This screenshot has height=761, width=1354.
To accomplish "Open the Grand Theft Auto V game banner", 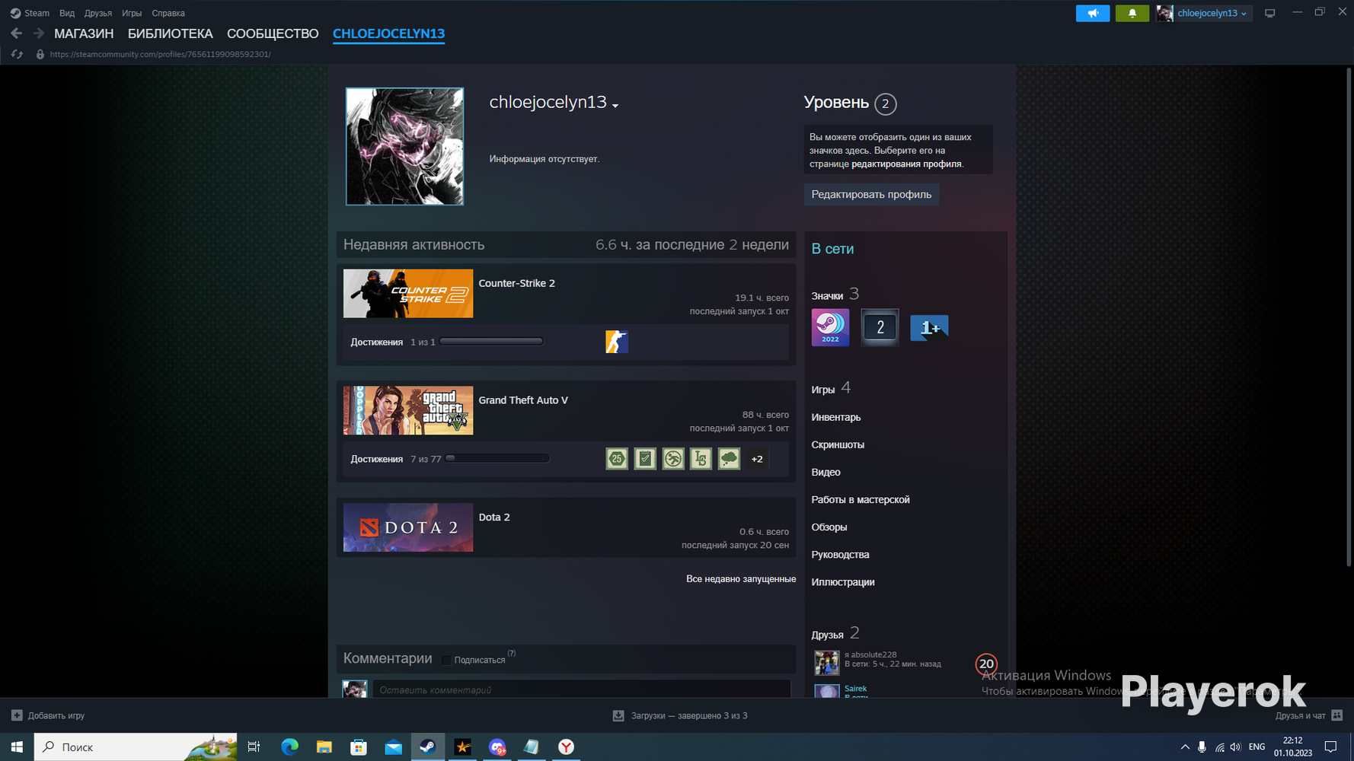I will click(408, 410).
